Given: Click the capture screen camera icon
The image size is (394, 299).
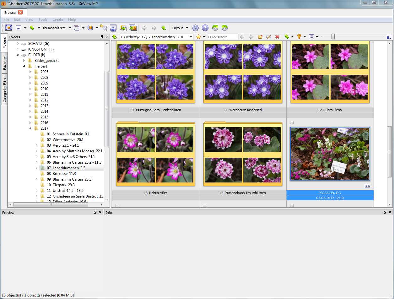Looking at the screenshot, I should pyautogui.click(x=113, y=28).
